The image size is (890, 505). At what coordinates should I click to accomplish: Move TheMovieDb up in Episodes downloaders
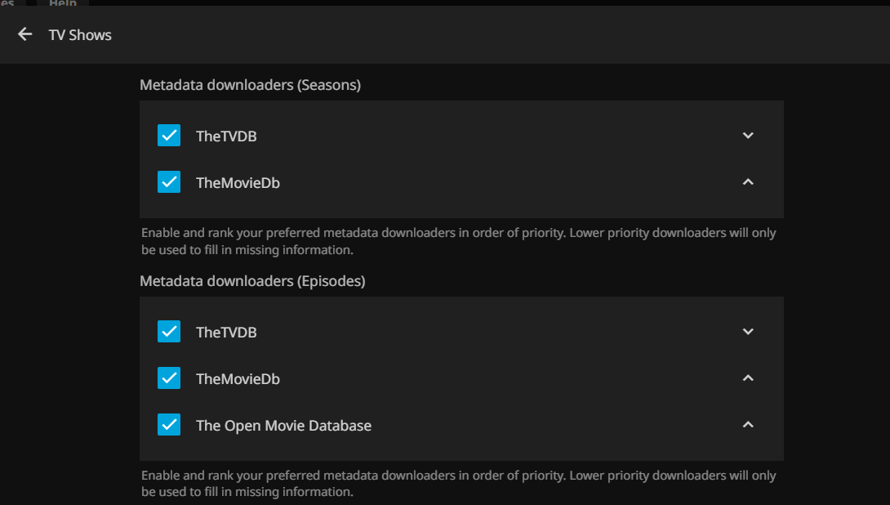tap(748, 378)
